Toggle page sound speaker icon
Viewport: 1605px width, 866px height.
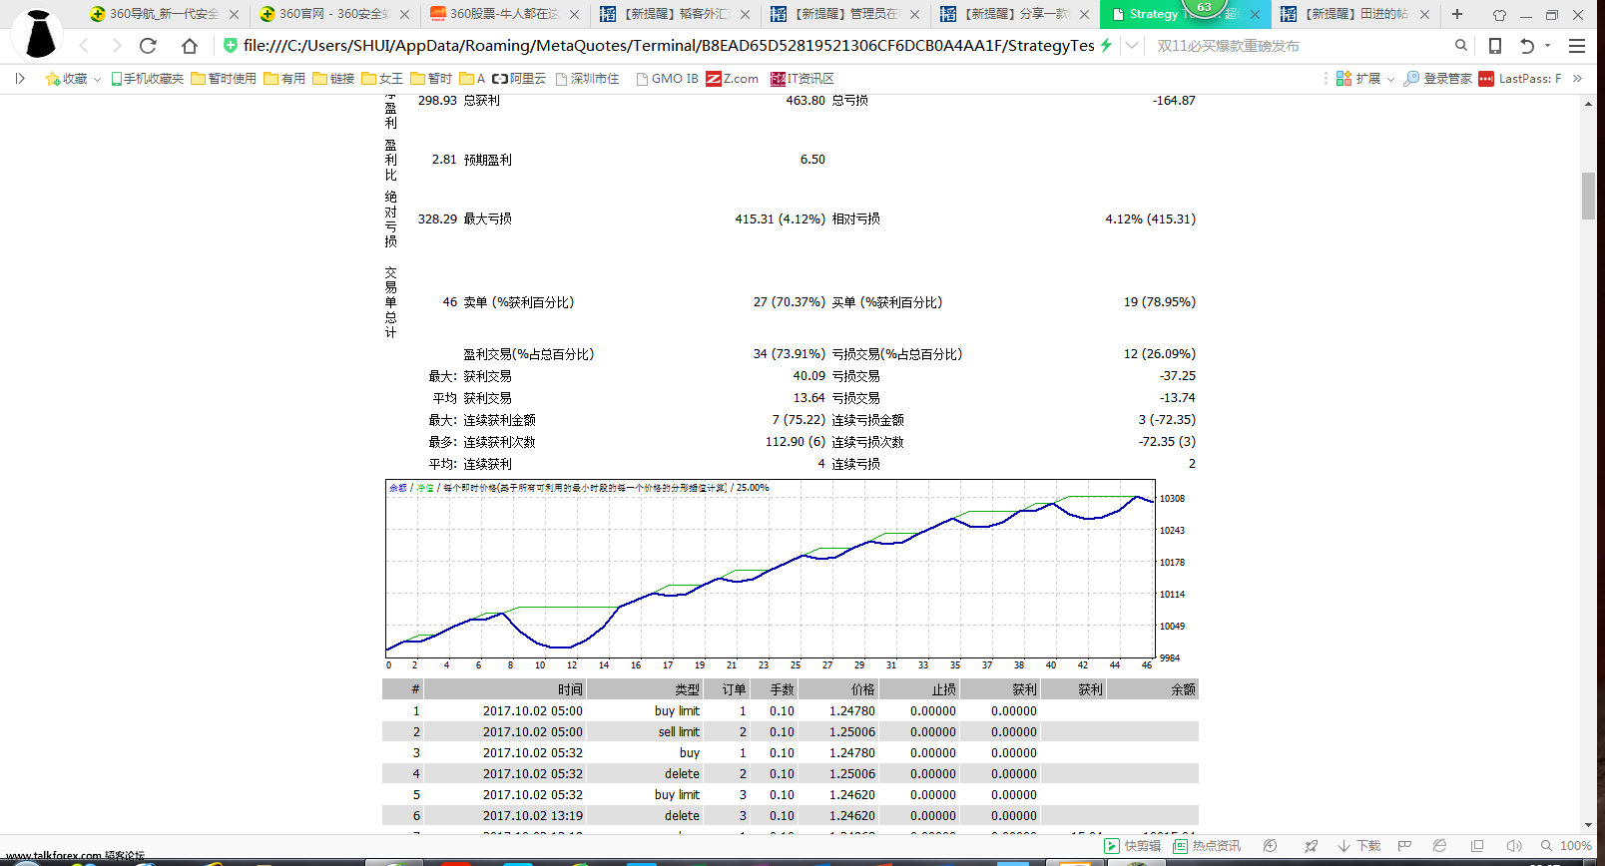(1514, 846)
